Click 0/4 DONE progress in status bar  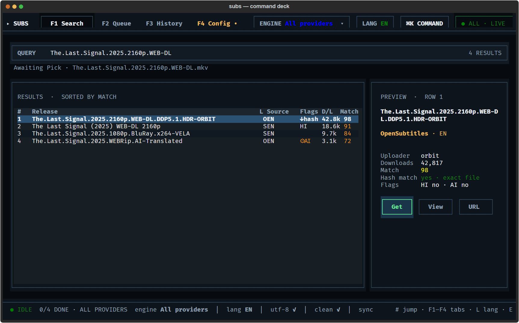[54, 309]
